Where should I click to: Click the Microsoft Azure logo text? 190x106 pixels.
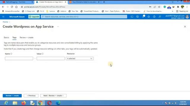point(17,16)
